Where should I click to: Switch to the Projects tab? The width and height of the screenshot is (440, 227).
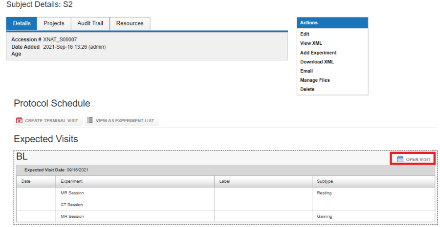[x=54, y=23]
